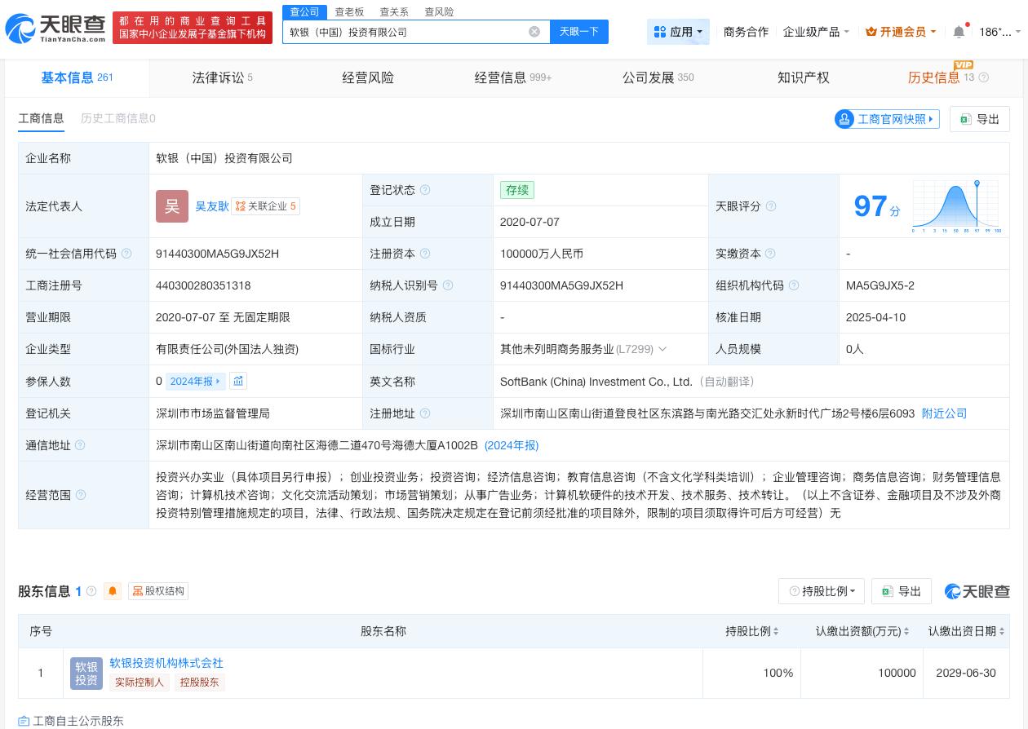Screen dimensions: 1028x729
Task: Click the 天眼评分 distribution chart
Action: point(956,206)
